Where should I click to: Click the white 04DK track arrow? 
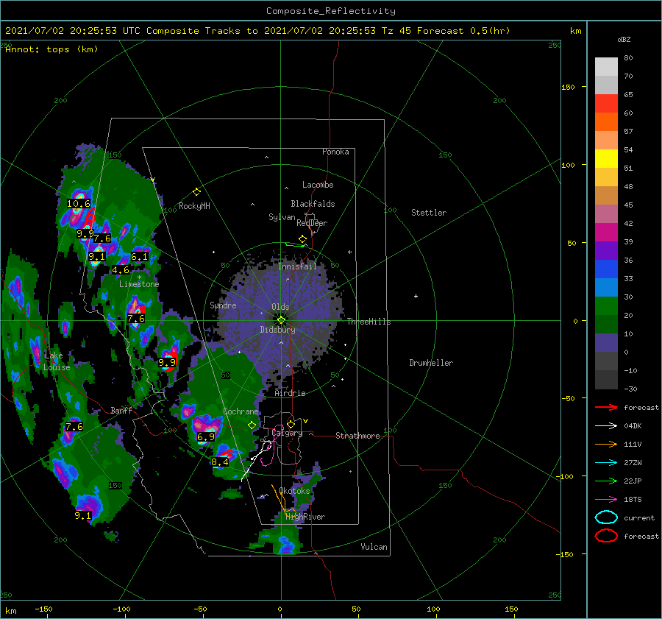(x=606, y=426)
